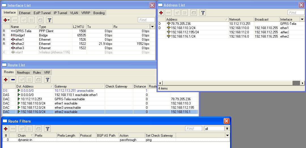Click disable X button in Interface List toolbar

click(31, 20)
